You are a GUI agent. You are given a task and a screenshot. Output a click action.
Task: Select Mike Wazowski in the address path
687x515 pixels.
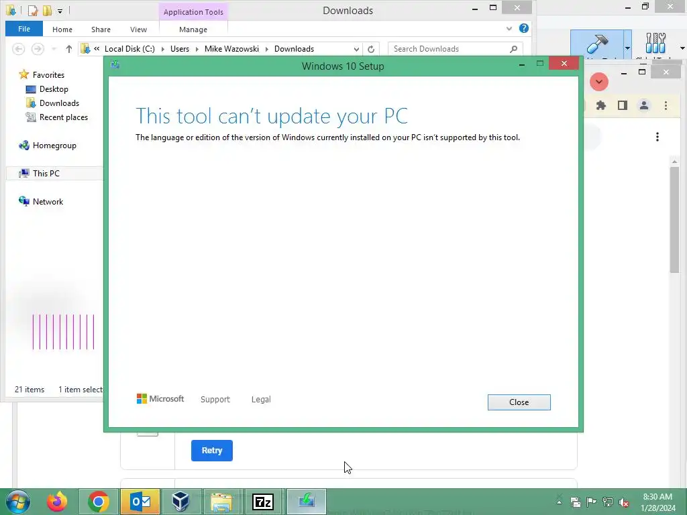tap(231, 49)
